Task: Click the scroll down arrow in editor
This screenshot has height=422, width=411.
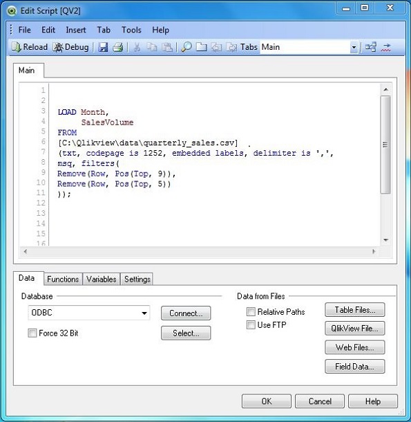Action: tap(385, 240)
